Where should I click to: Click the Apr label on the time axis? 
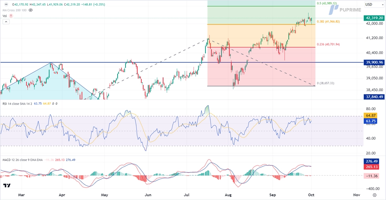point(61,194)
